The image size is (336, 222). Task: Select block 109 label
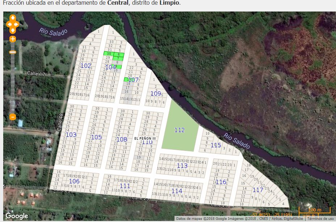(x=156, y=93)
